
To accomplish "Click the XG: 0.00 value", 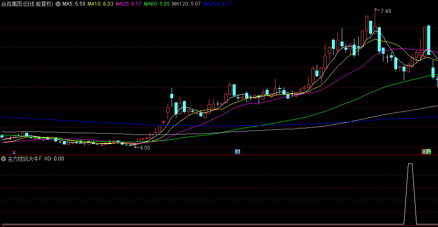I will coord(54,159).
